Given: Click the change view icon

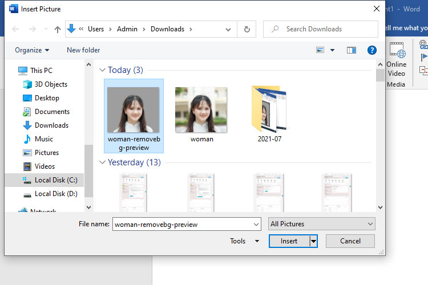Looking at the screenshot, I should (x=320, y=50).
